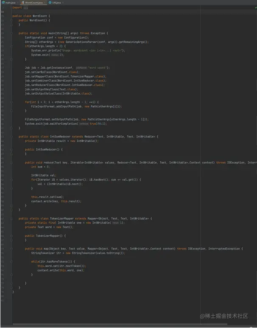This screenshot has width=257, height=328.
Task: Collapse the main method fold marker
Action: point(11,33)
